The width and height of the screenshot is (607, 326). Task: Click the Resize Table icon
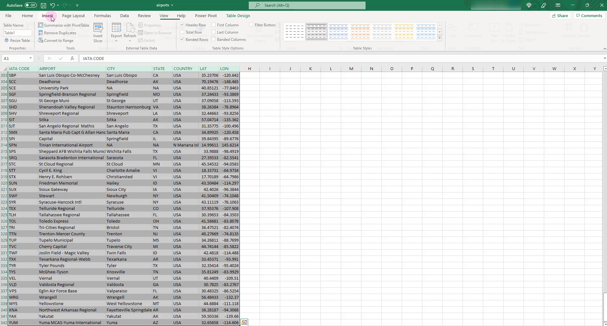[x=6, y=40]
